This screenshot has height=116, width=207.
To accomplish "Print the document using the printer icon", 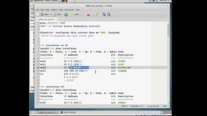I will pos(66,15).
